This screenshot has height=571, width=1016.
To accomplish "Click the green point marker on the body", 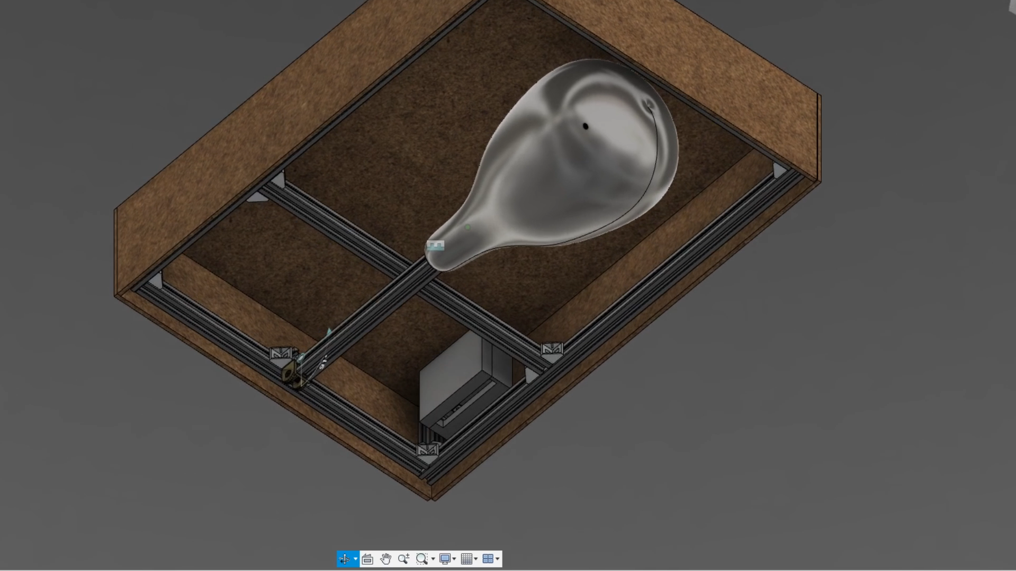I will pos(467,226).
